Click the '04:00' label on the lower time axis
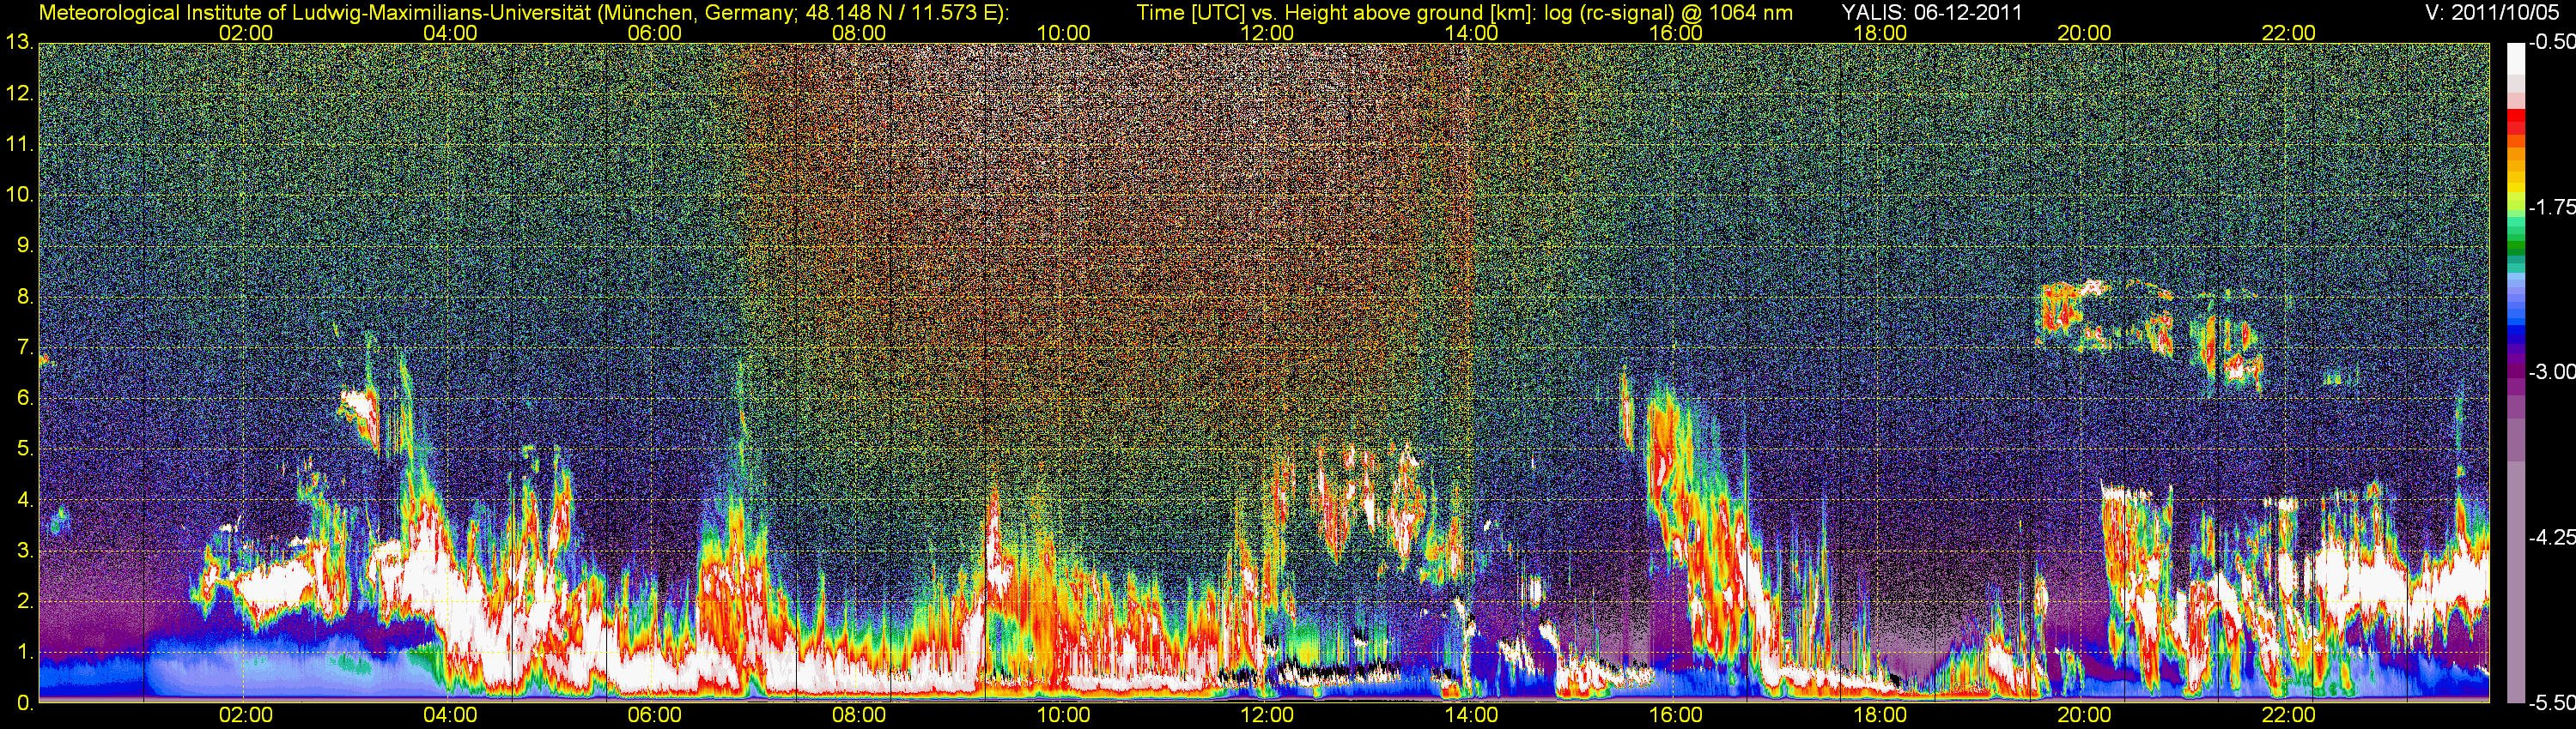The image size is (2576, 729). coord(450,715)
